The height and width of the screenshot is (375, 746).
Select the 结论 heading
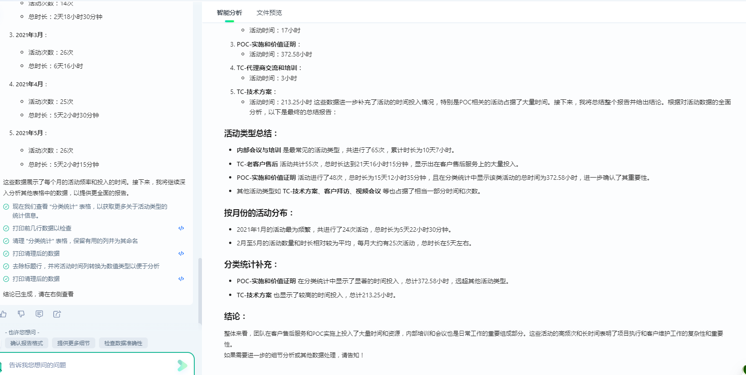[x=235, y=316]
